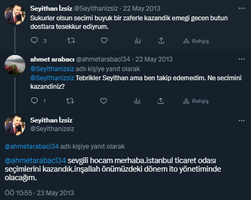
Task: Open @ahmetarabaci34 mention in main tweet text
Action: pos(35,160)
